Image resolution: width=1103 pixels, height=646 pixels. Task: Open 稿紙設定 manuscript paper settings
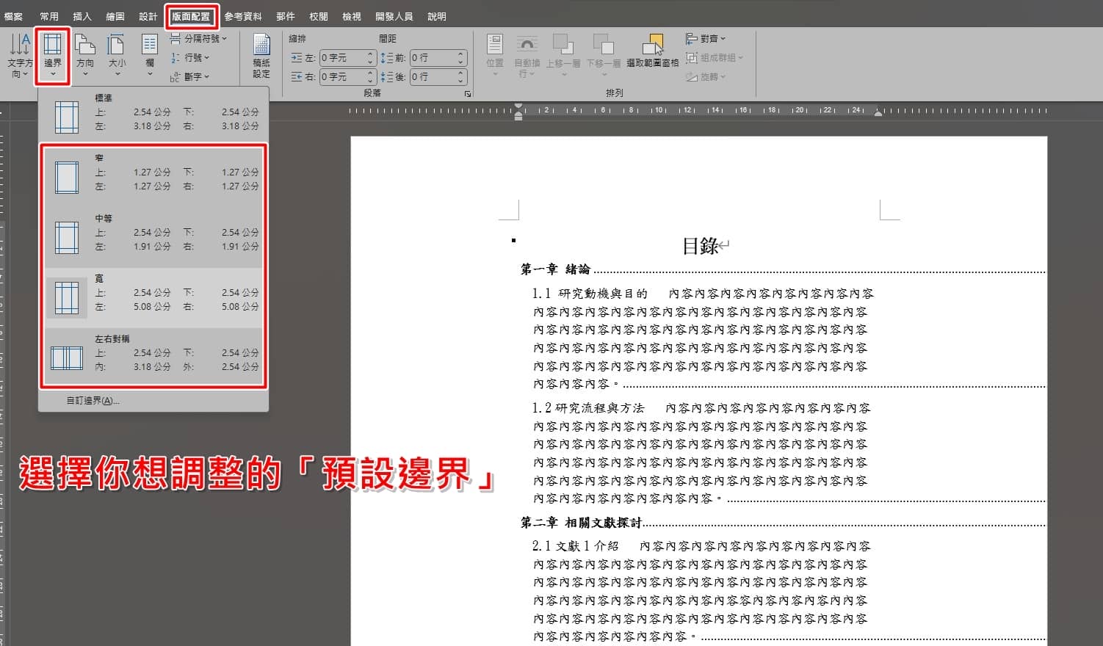pos(261,55)
